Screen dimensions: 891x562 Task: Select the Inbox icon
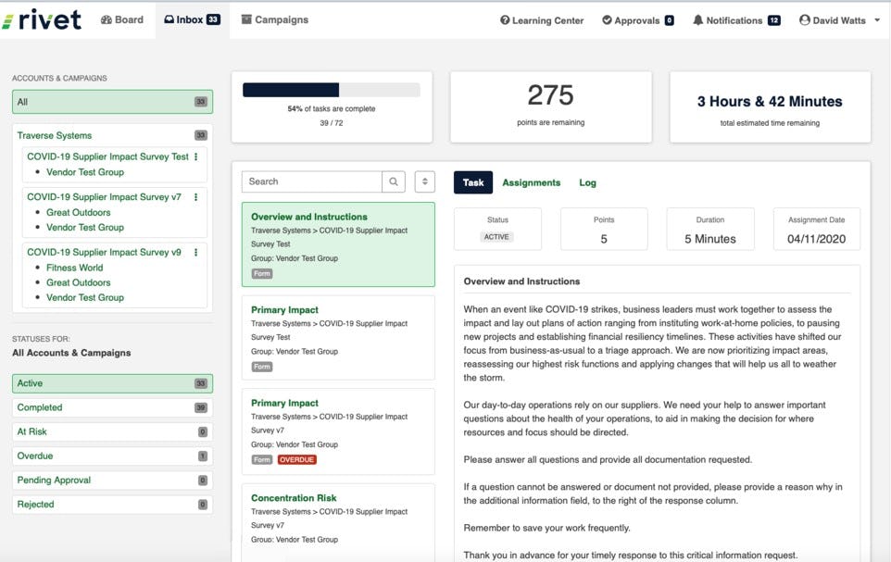tap(169, 19)
